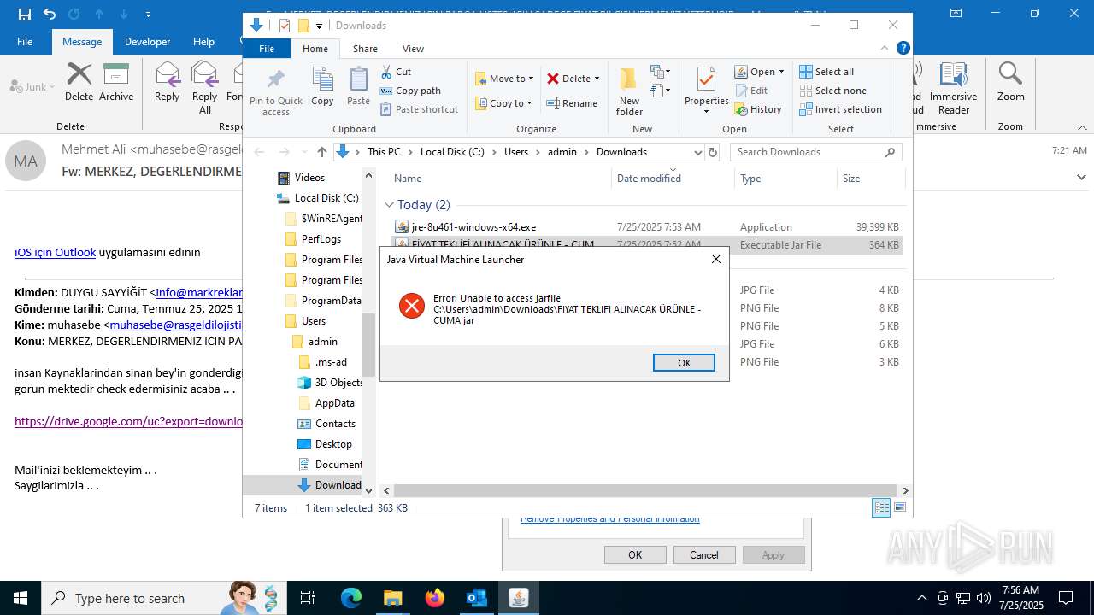The height and width of the screenshot is (615, 1094).
Task: Open Explorer Help question mark icon
Action: [903, 49]
